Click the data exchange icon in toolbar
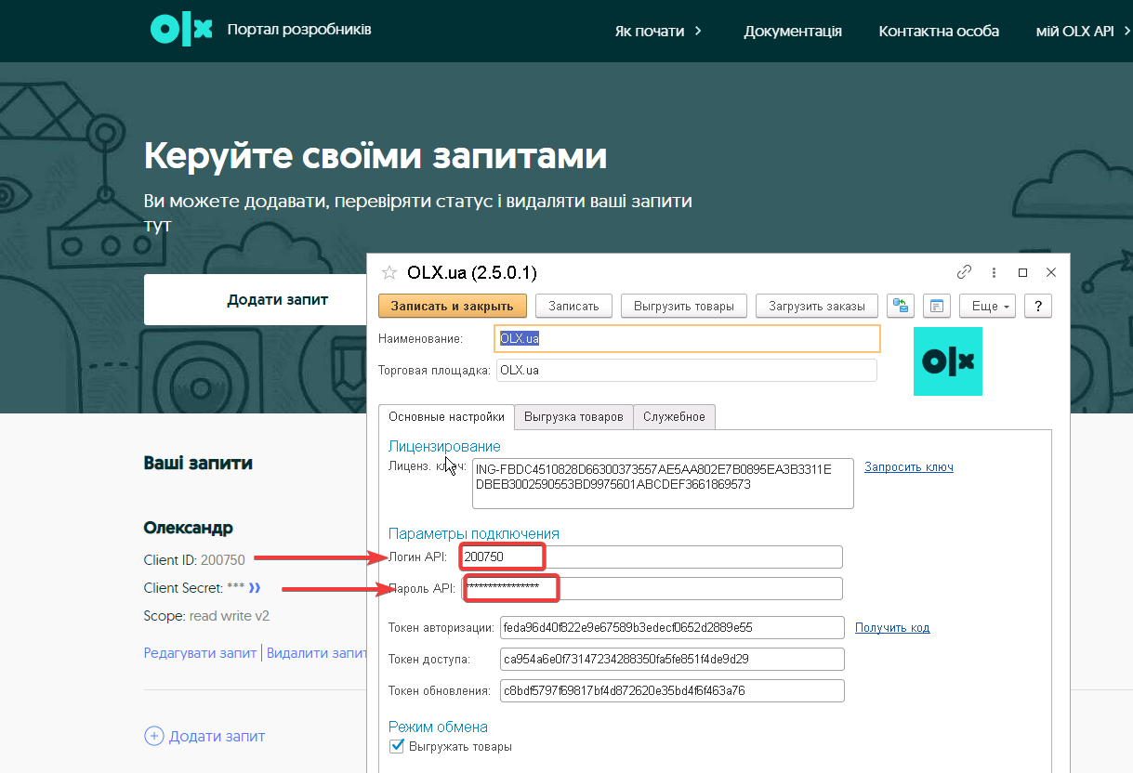 pyautogui.click(x=901, y=306)
